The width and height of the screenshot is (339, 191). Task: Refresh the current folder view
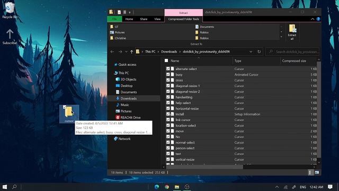[x=259, y=52]
